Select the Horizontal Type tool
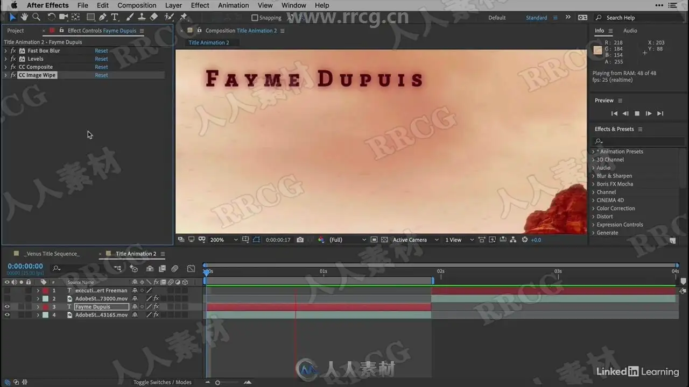 115,17
